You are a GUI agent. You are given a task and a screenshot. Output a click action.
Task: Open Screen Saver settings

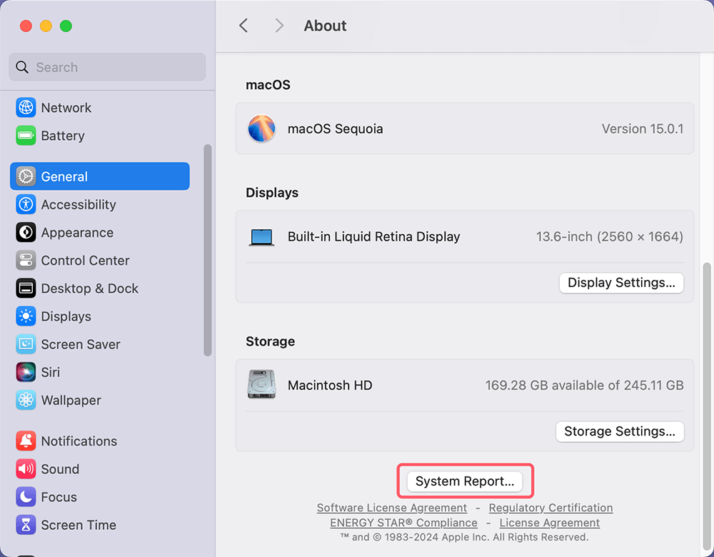79,343
